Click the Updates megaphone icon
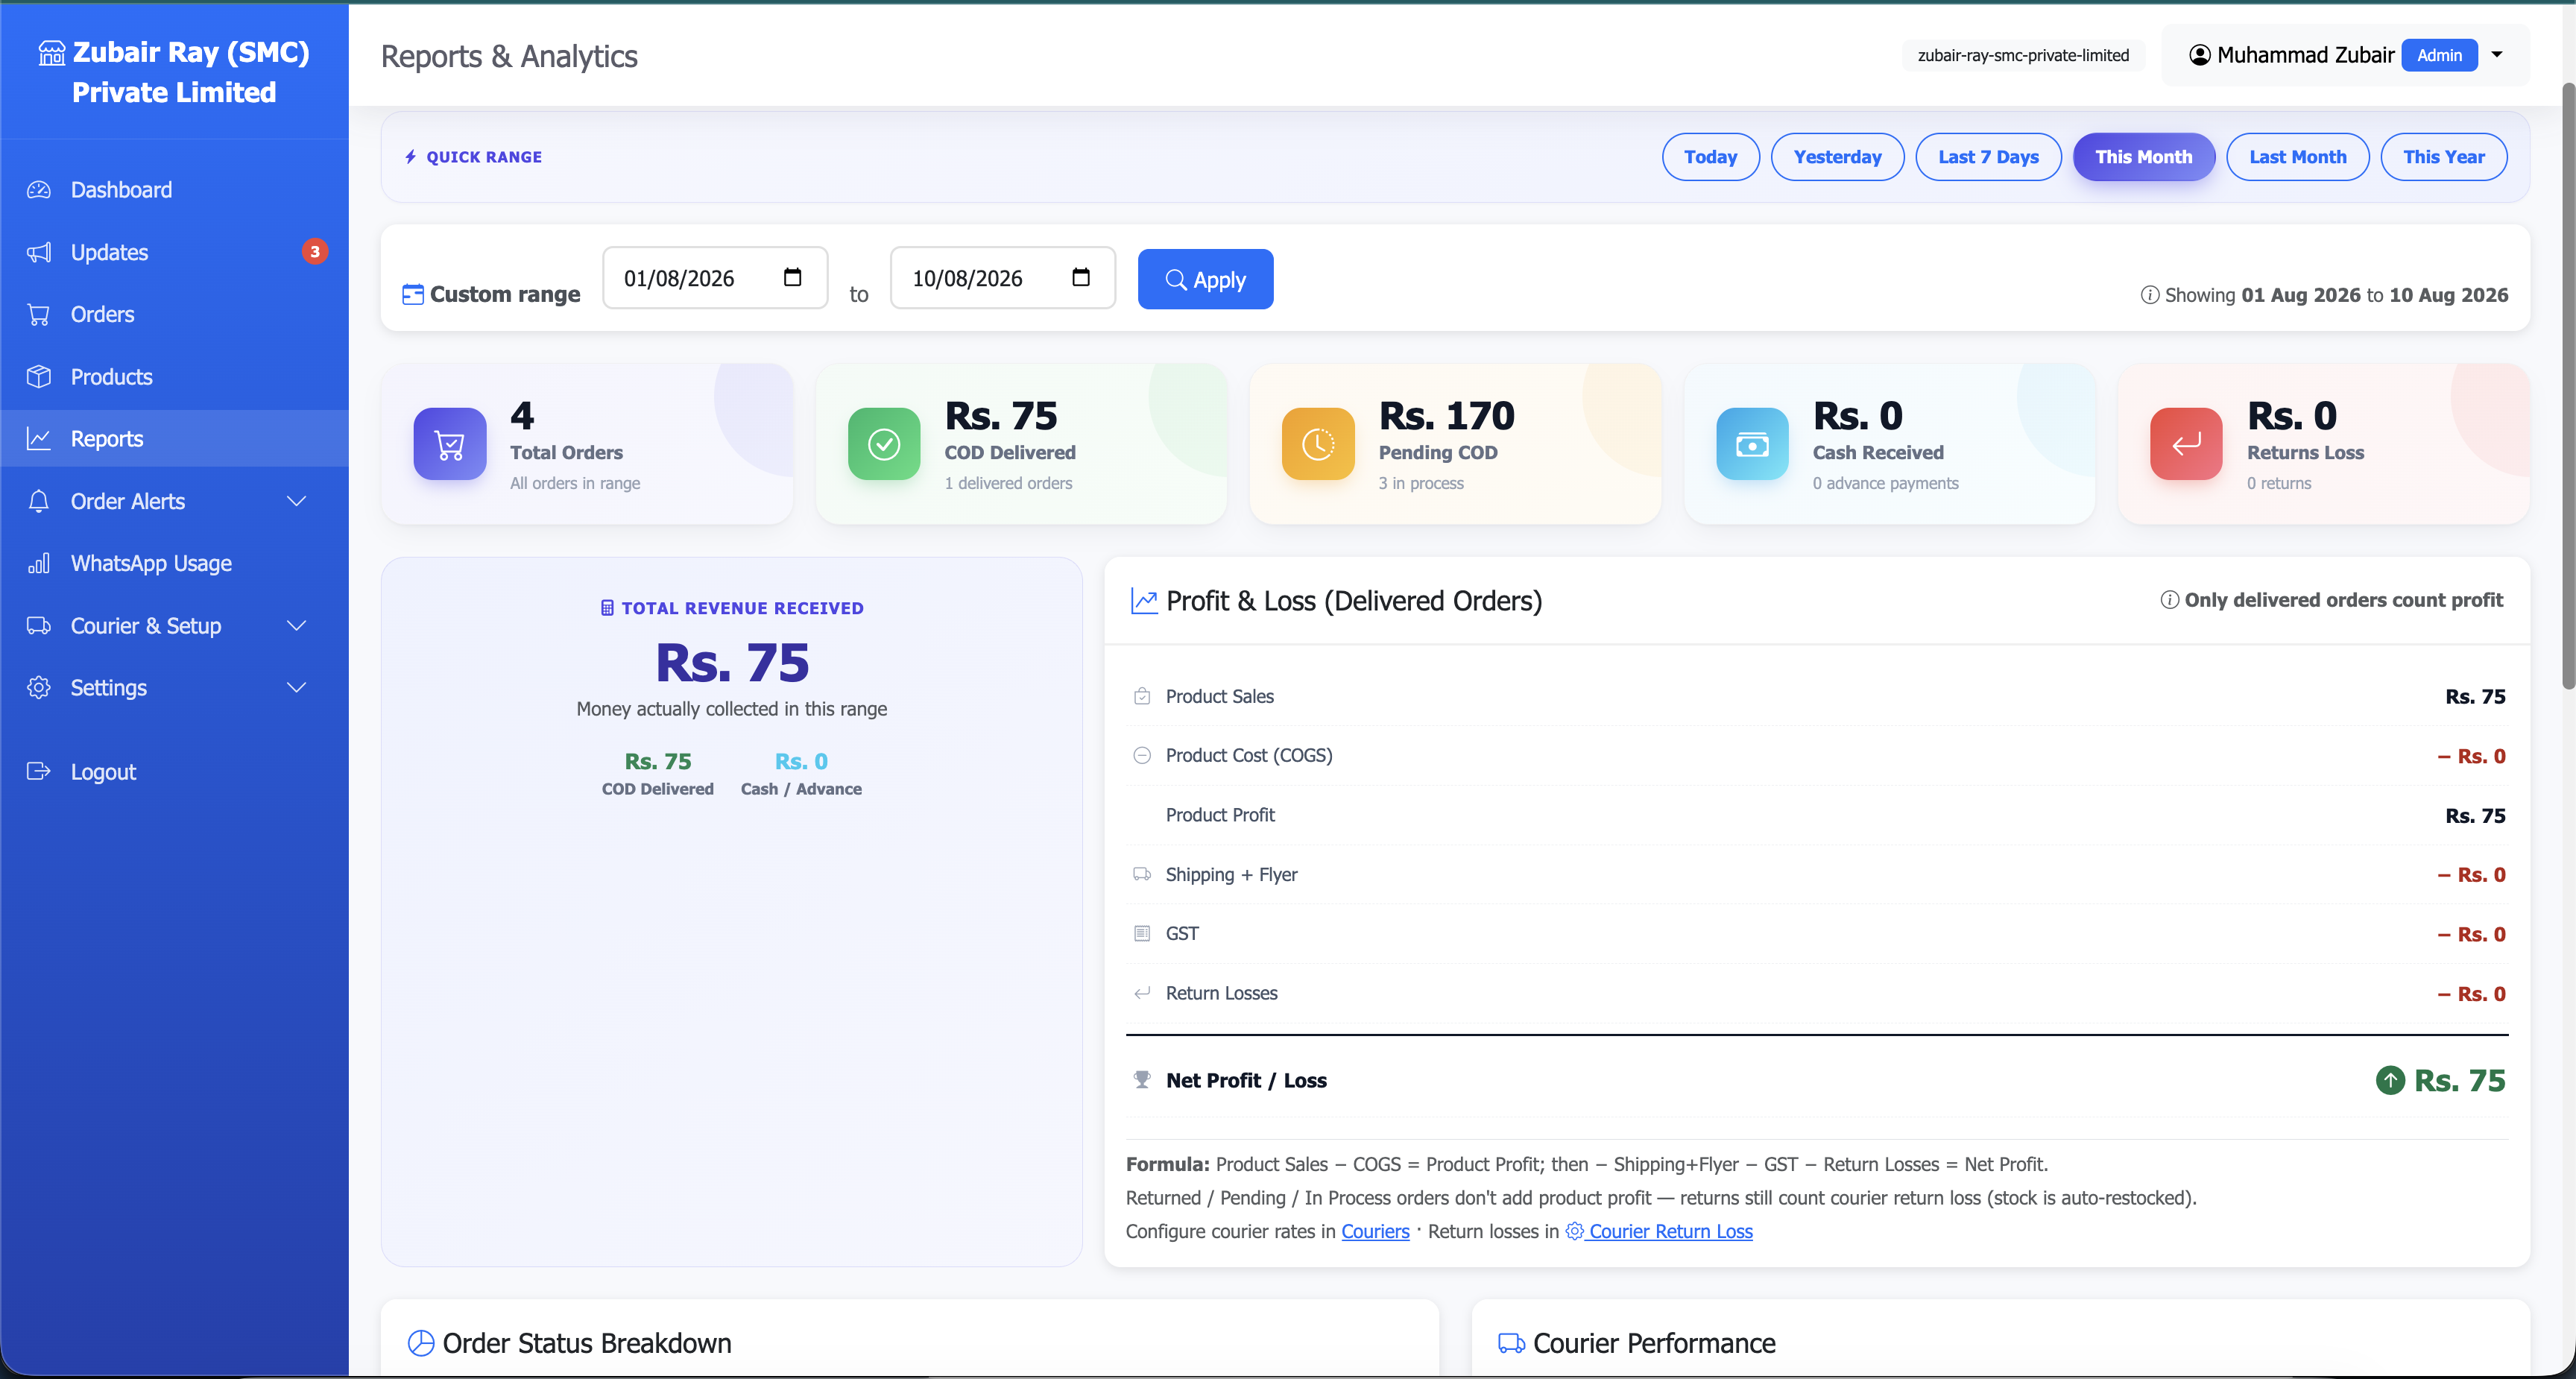The width and height of the screenshot is (2576, 1379). [x=39, y=252]
